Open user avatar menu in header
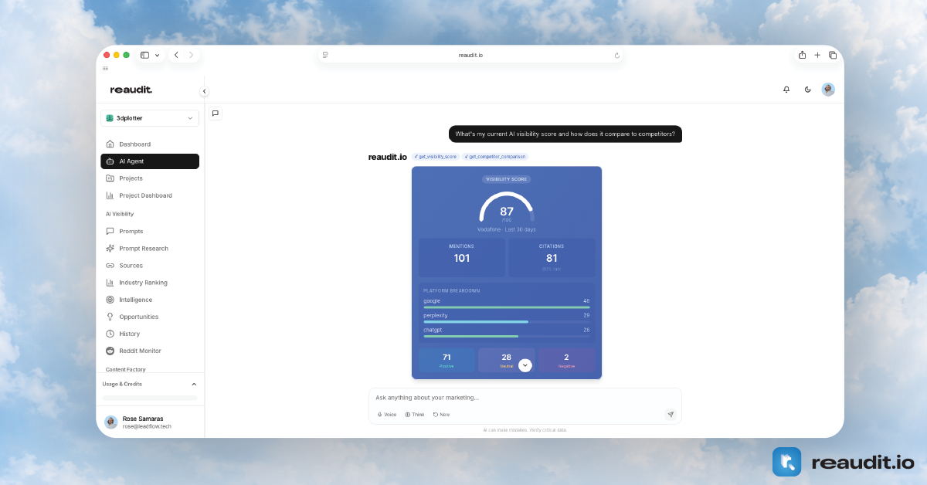The height and width of the screenshot is (485, 927). (x=828, y=90)
